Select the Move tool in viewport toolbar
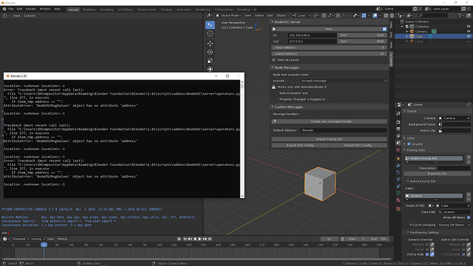The width and height of the screenshot is (473, 266). tap(210, 43)
